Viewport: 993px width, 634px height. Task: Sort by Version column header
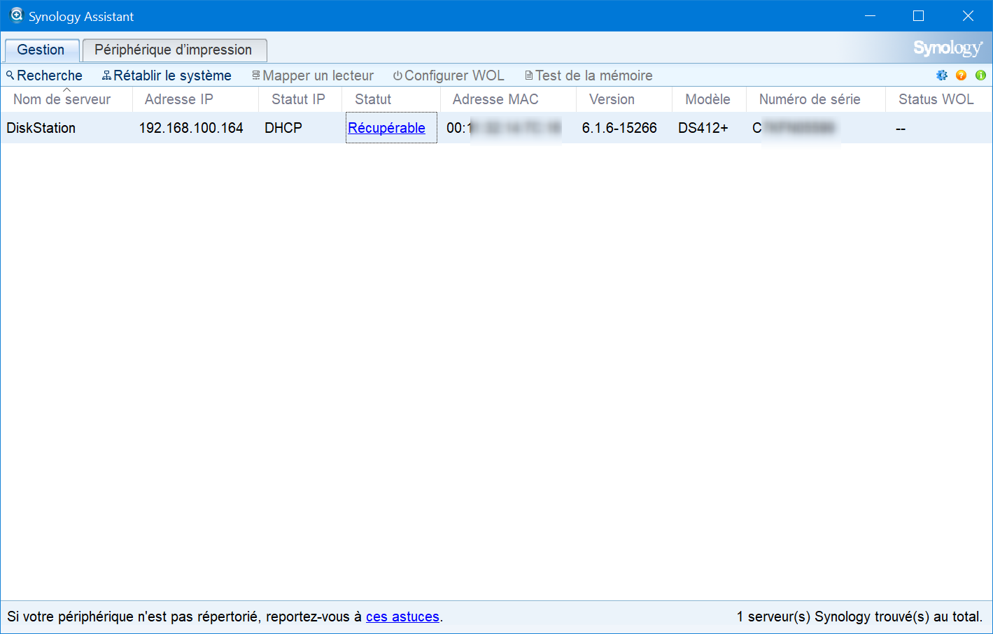click(x=624, y=99)
